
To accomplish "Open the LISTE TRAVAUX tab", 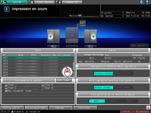I will tap(42, 2).
